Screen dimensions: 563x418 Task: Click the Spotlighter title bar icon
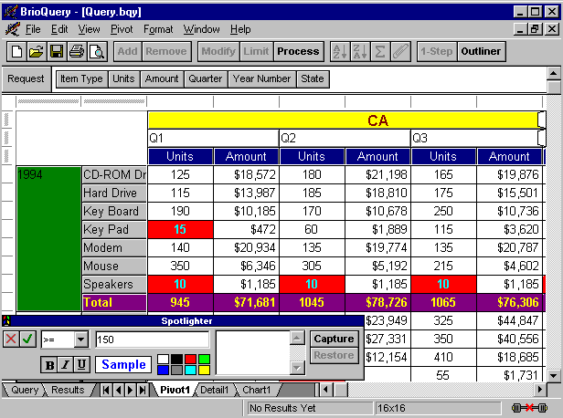coord(6,320)
